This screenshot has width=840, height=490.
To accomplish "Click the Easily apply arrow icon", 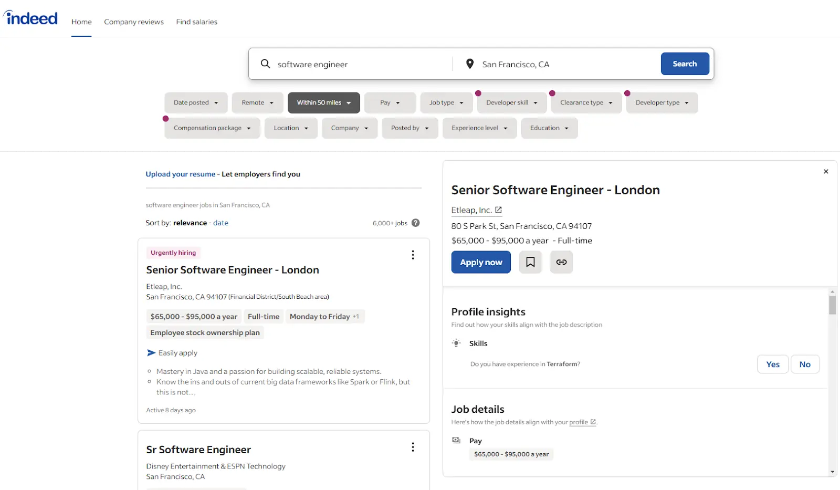I will tap(151, 353).
